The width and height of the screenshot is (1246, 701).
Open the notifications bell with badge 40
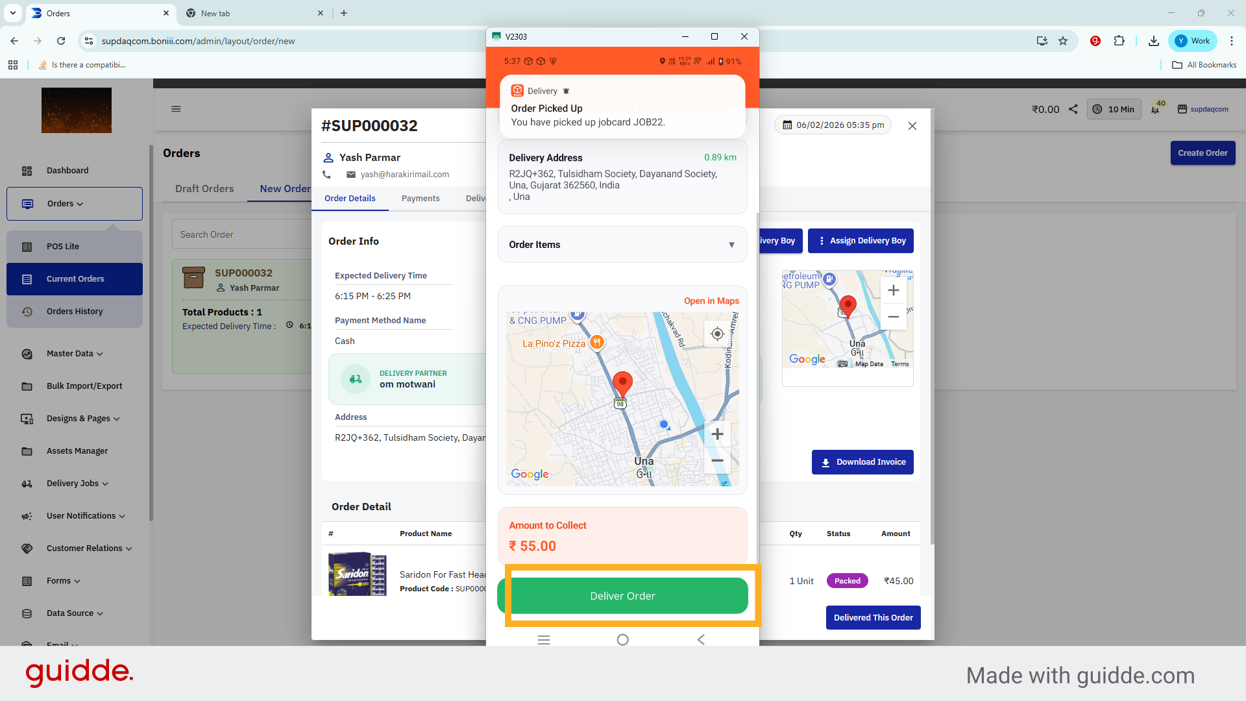tap(1156, 108)
